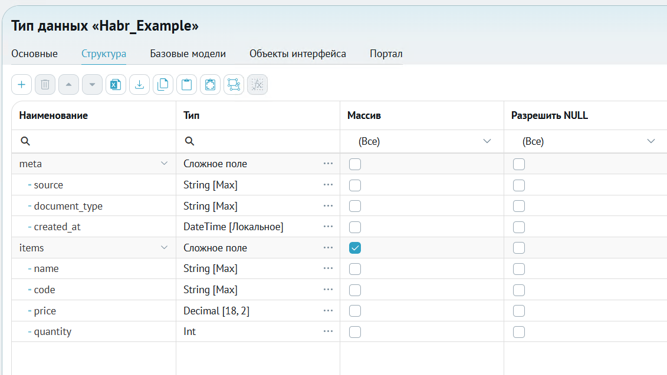Screen dimensions: 667x375
Task: Click the Тип column search field
Action: tap(258, 141)
